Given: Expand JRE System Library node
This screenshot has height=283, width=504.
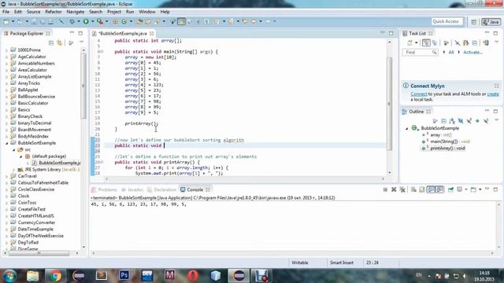Looking at the screenshot, I should (x=14, y=170).
